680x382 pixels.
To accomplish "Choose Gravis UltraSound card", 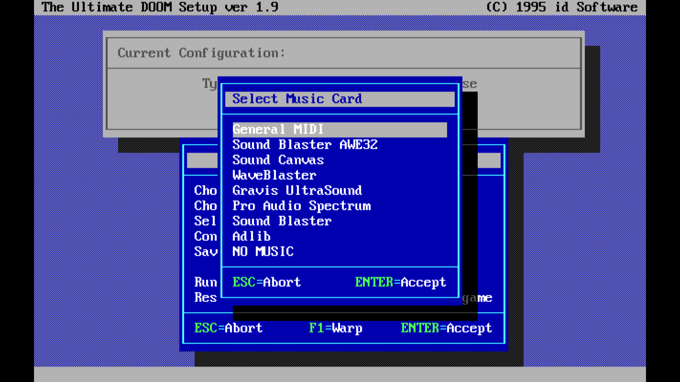I will pos(297,191).
